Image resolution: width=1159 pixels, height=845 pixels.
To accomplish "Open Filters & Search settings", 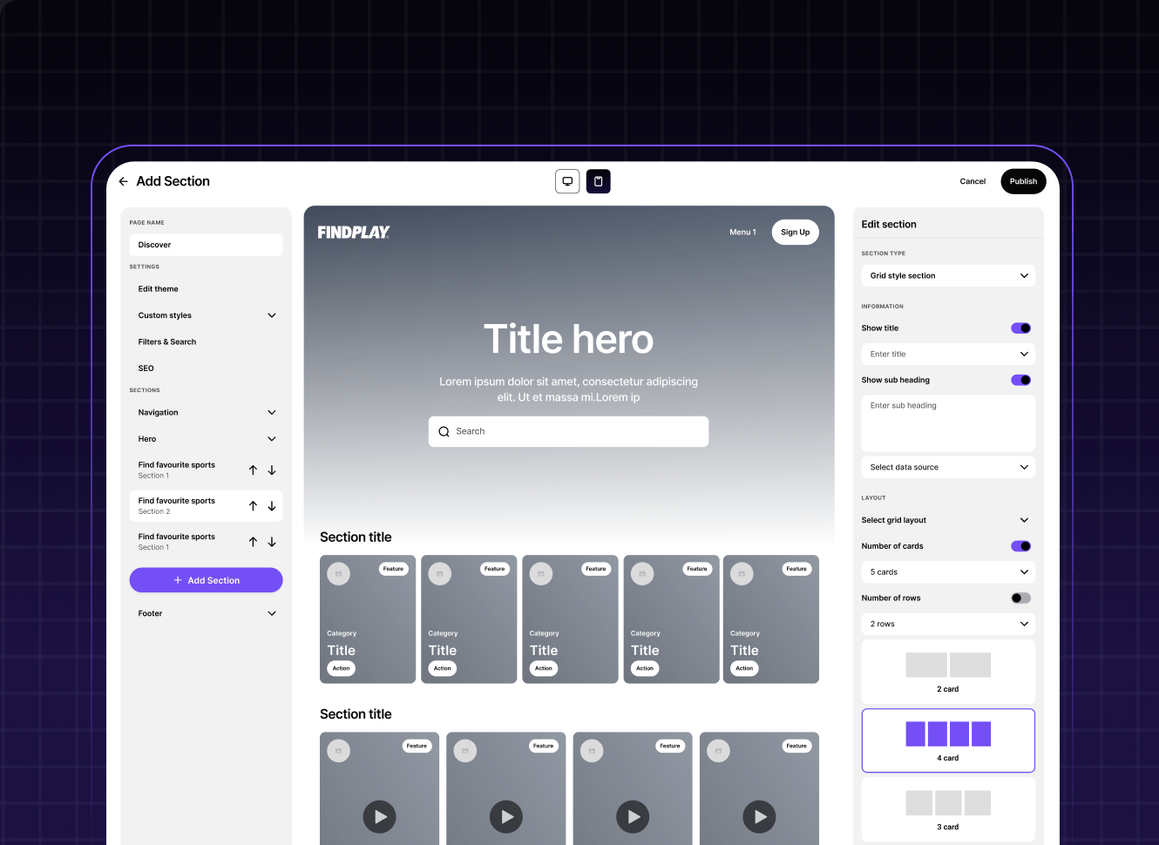I will point(167,342).
